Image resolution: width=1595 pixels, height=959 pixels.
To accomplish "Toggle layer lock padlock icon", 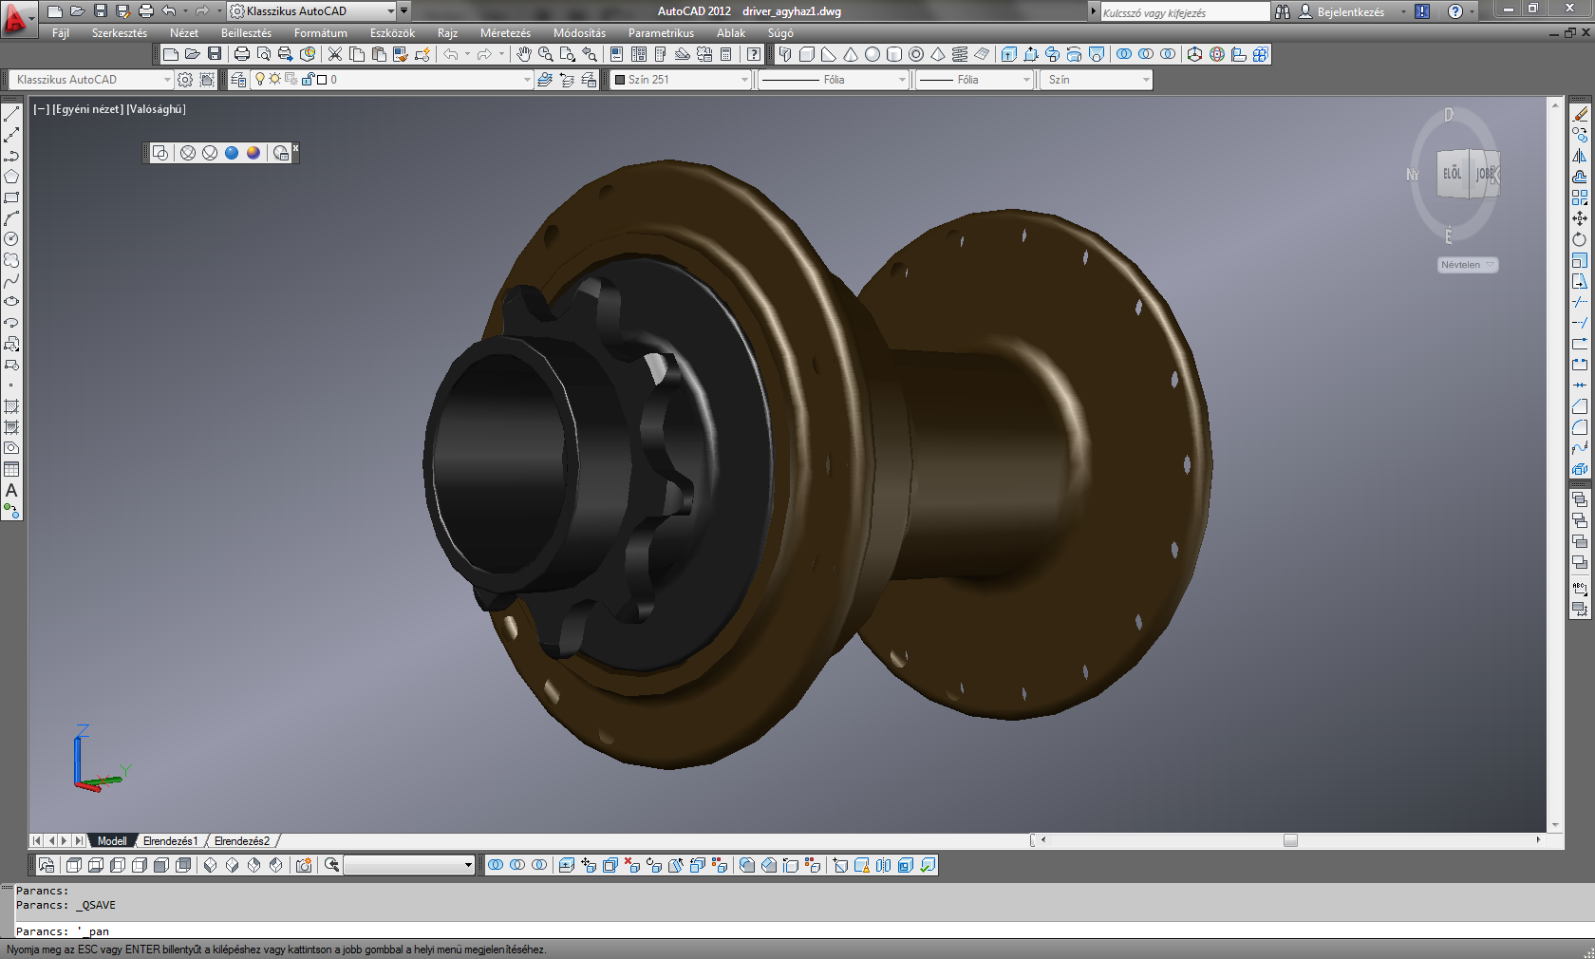I will pyautogui.click(x=308, y=80).
